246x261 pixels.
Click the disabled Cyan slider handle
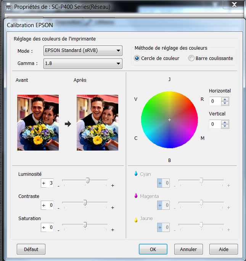201,180
